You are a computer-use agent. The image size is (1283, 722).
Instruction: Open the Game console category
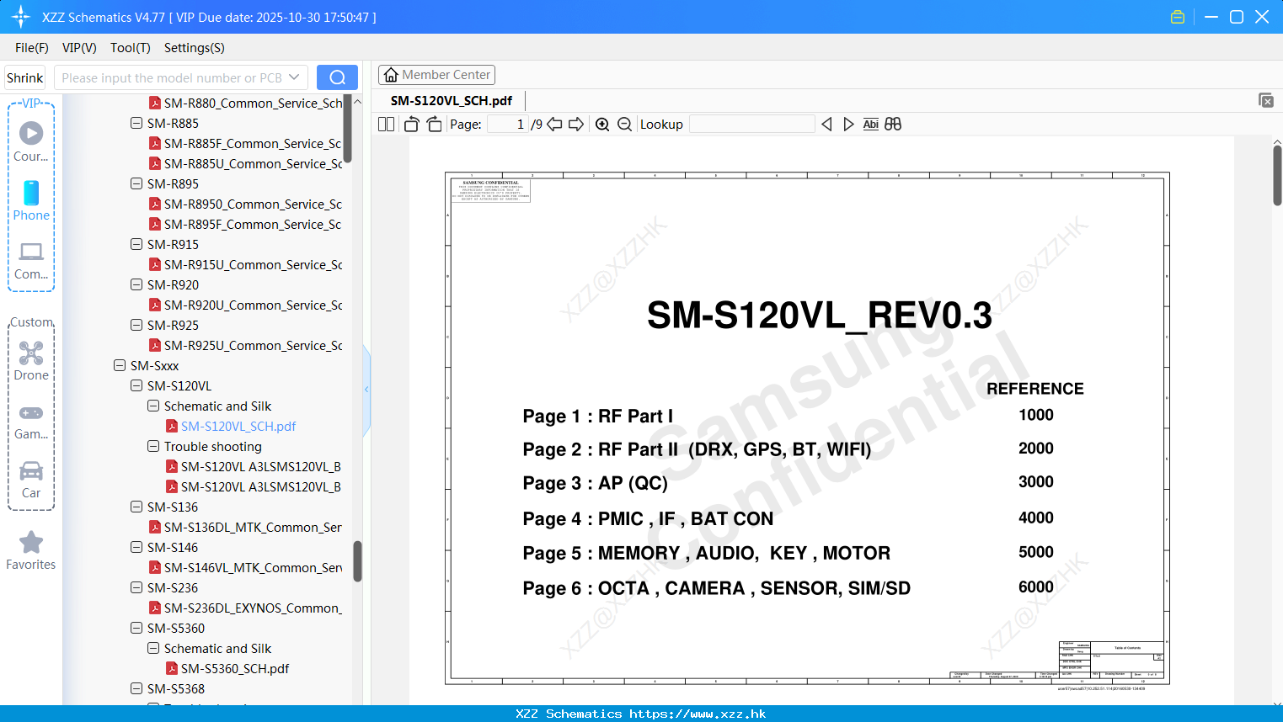tap(31, 422)
